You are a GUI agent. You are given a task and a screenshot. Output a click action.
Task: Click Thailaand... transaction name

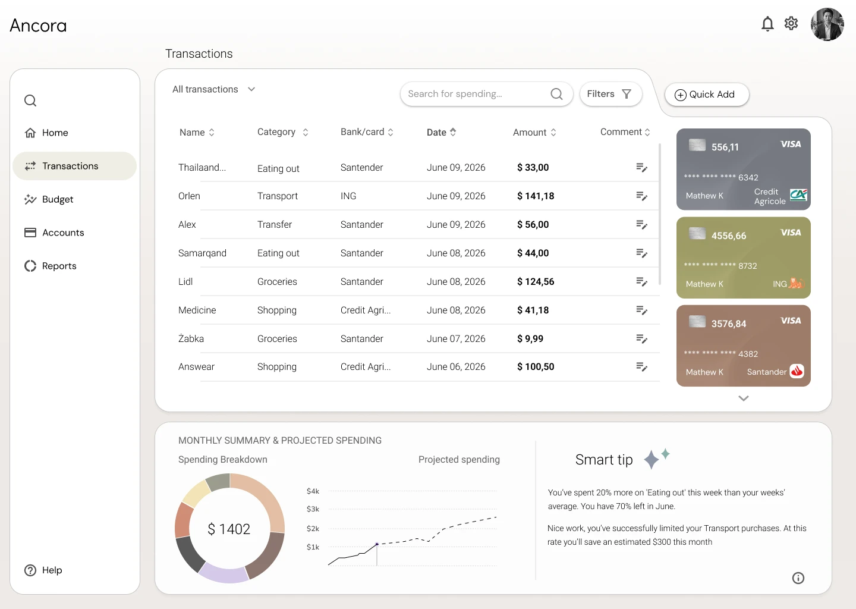click(202, 168)
